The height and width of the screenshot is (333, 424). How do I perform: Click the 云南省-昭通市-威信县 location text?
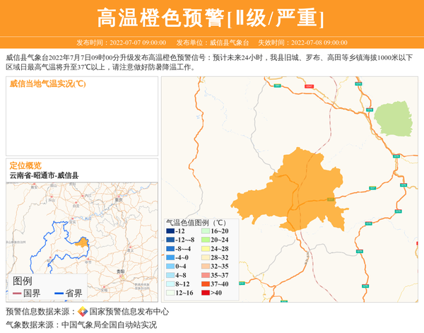click(44, 175)
